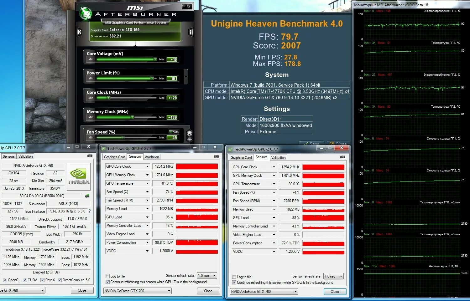Click the Memory Clock +400 value field
The width and height of the screenshot is (470, 301).
[x=172, y=117]
